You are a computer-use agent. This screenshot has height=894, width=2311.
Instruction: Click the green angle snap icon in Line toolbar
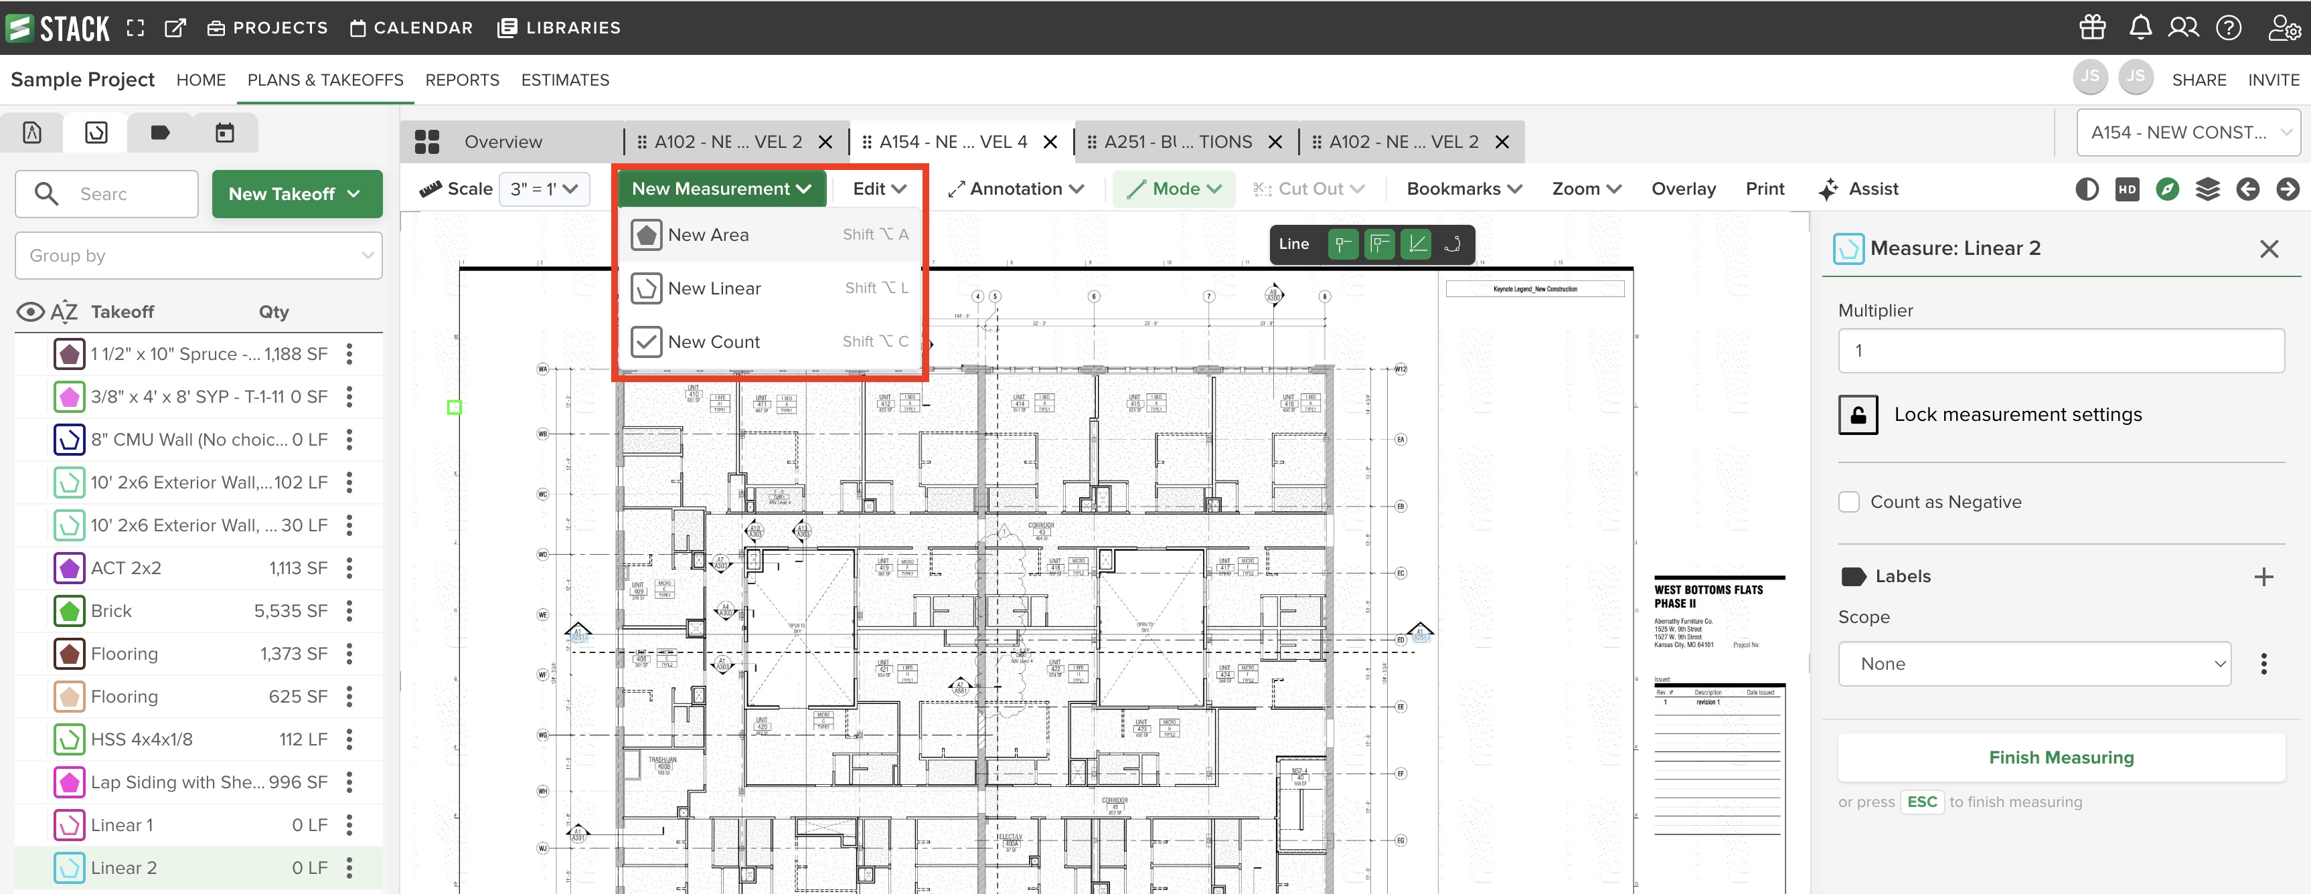click(x=1417, y=244)
